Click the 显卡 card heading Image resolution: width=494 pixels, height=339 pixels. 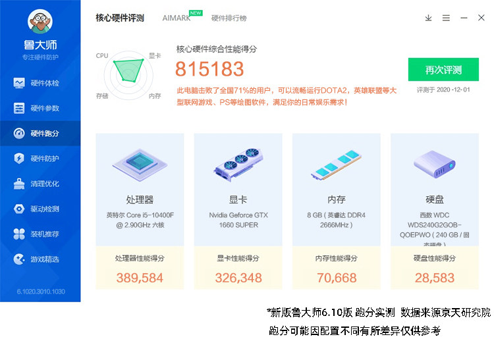coord(238,199)
